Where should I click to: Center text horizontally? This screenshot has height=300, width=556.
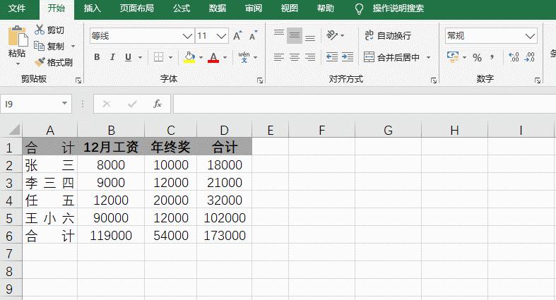click(295, 57)
